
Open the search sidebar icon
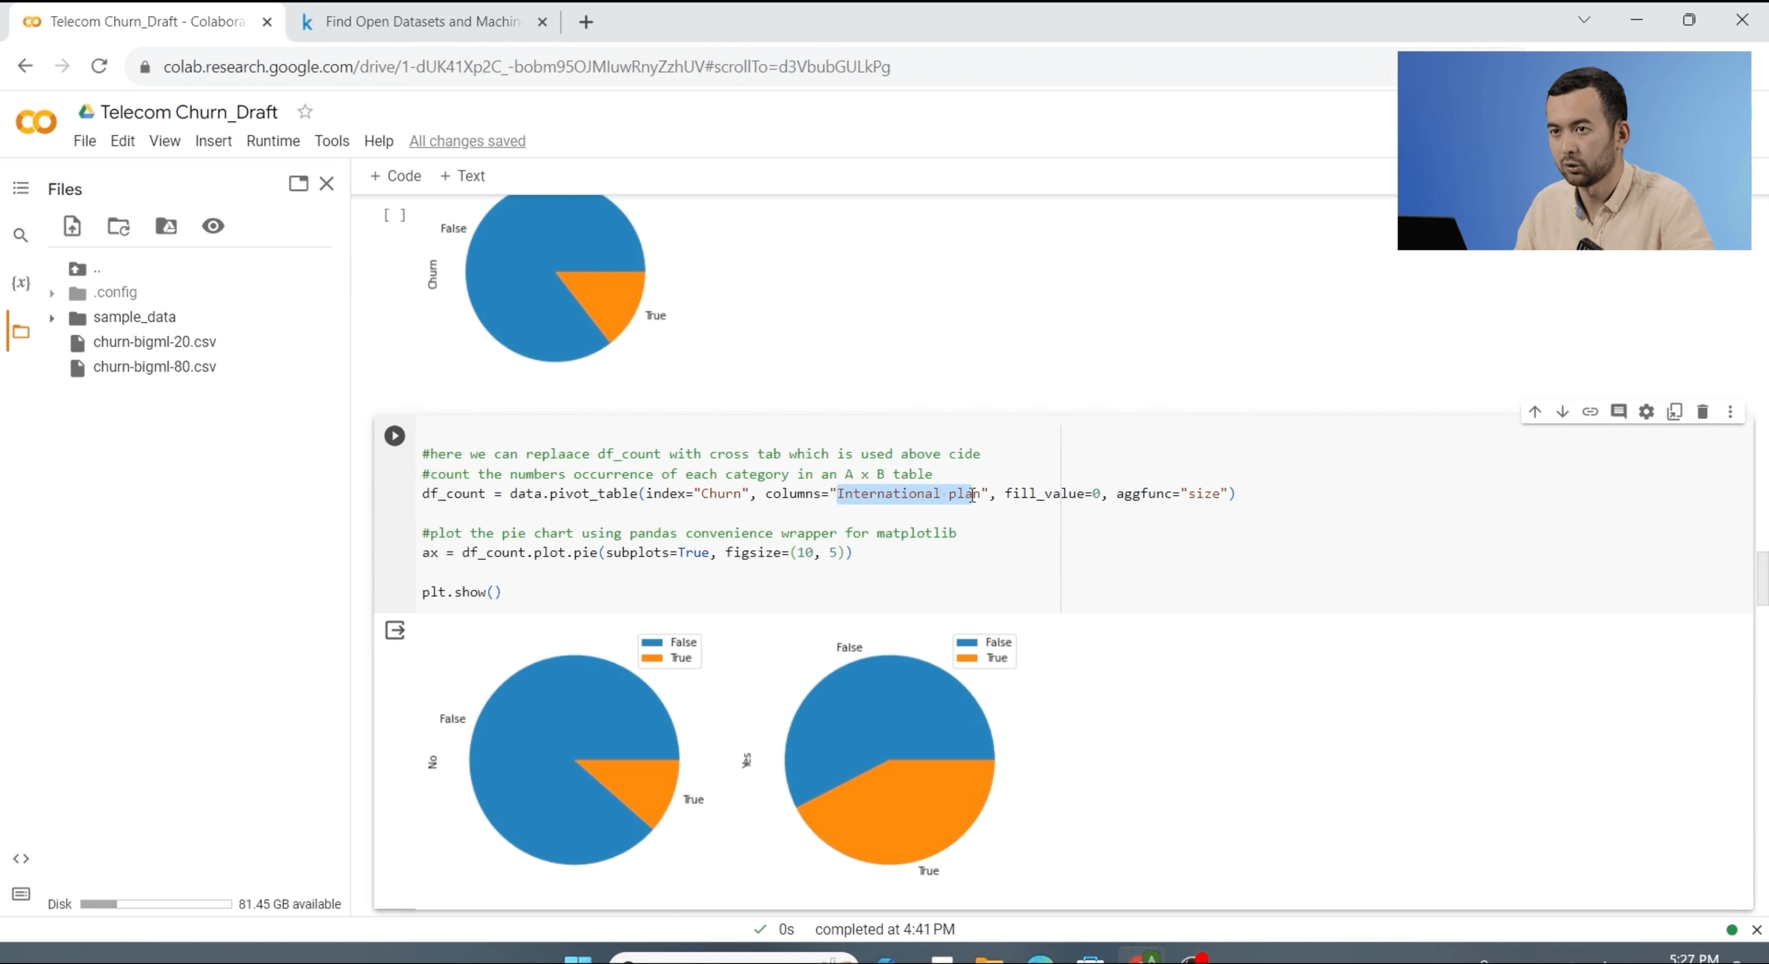[x=21, y=236]
